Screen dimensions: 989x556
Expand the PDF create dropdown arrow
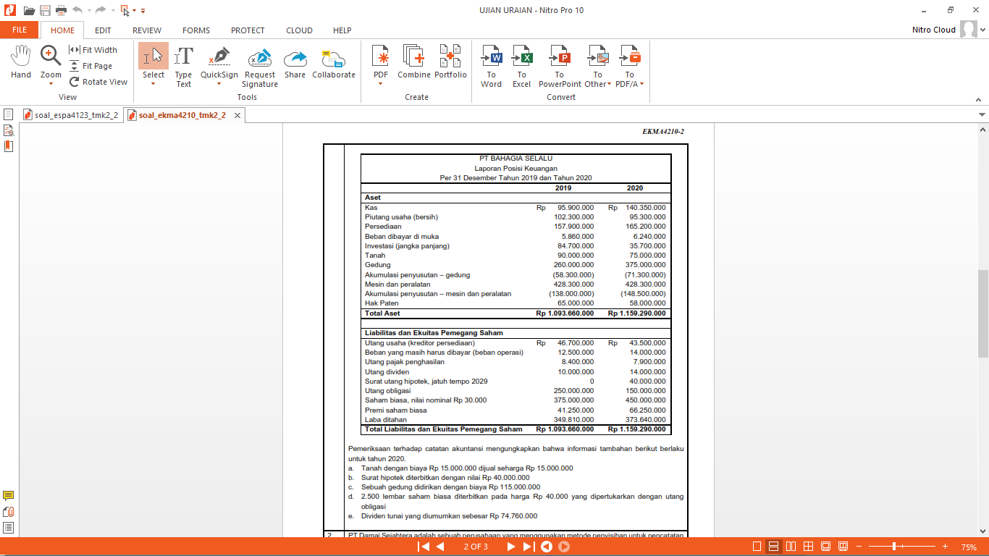coord(381,84)
